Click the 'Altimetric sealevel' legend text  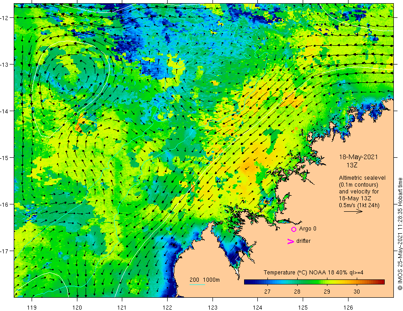click(x=362, y=178)
